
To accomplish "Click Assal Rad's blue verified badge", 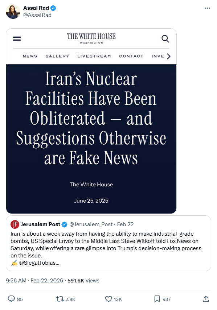I will [x=53, y=8].
